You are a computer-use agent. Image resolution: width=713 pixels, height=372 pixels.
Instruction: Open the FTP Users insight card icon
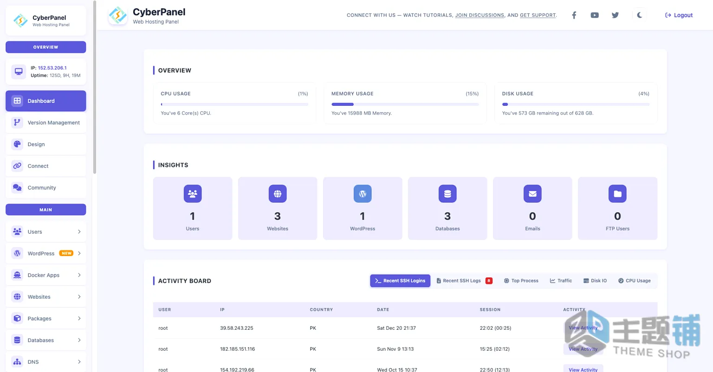tap(617, 194)
